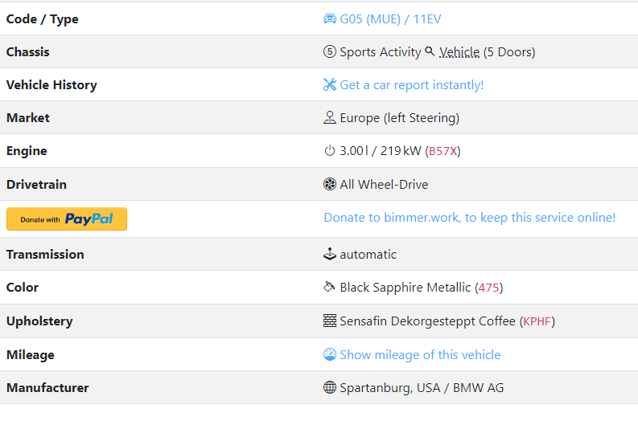Click the map pin icon beside Europe

click(x=330, y=117)
